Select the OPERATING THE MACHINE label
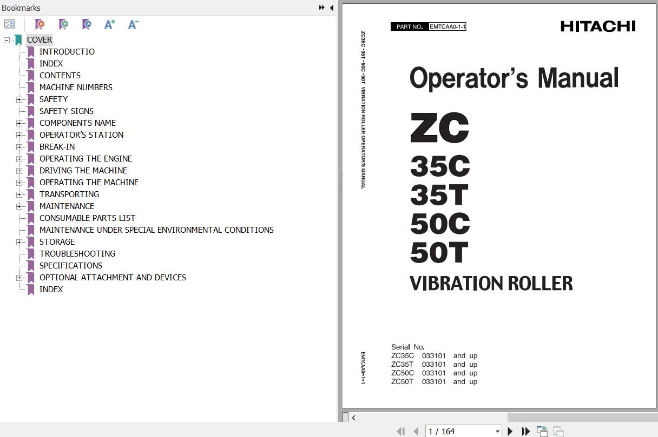658x437 pixels. [89, 183]
